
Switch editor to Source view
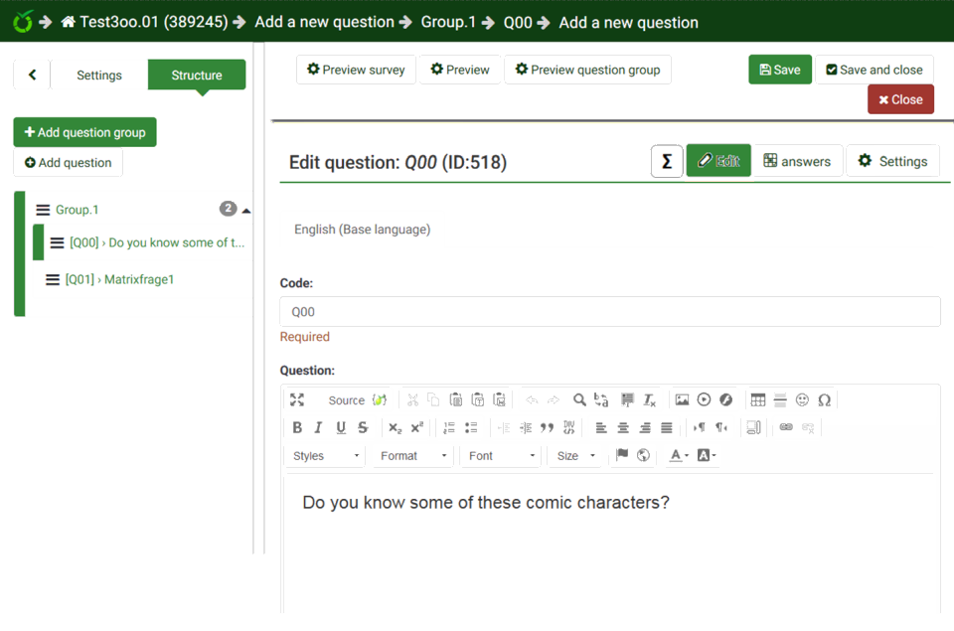click(346, 400)
